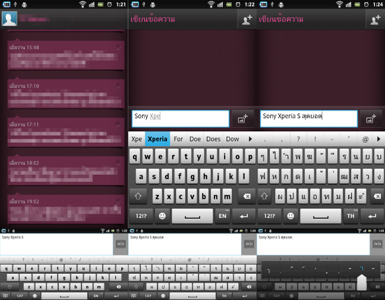
Task: Expand more punctuation suggestions after '@'
Action: 378,139
